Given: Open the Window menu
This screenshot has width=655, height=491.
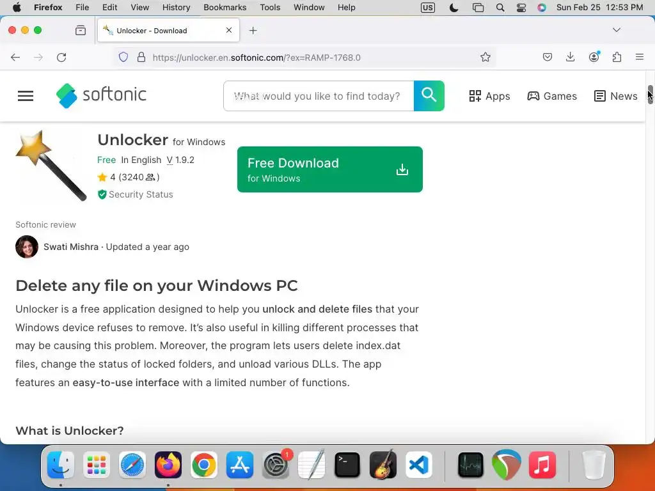Looking at the screenshot, I should click(x=309, y=8).
